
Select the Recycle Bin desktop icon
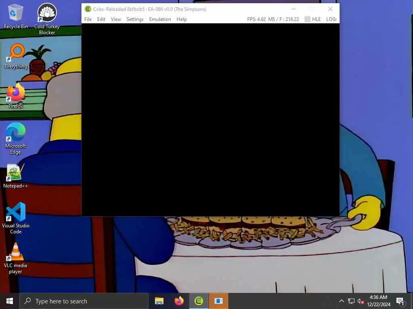16,16
